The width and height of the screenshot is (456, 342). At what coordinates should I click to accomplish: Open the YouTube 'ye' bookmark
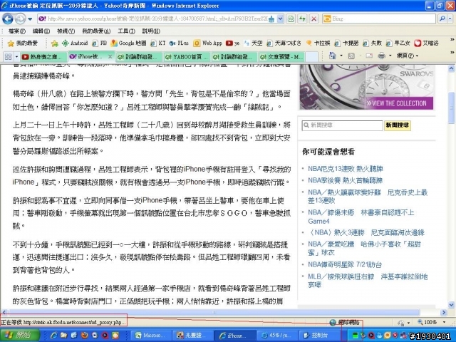[x=233, y=43]
